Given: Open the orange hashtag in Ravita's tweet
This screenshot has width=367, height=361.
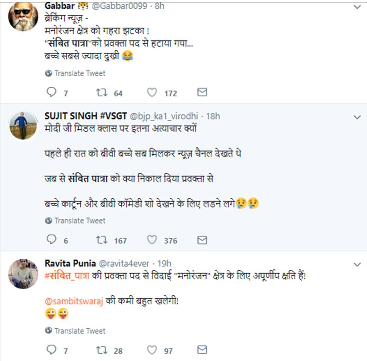Looking at the screenshot, I should coord(67,276).
